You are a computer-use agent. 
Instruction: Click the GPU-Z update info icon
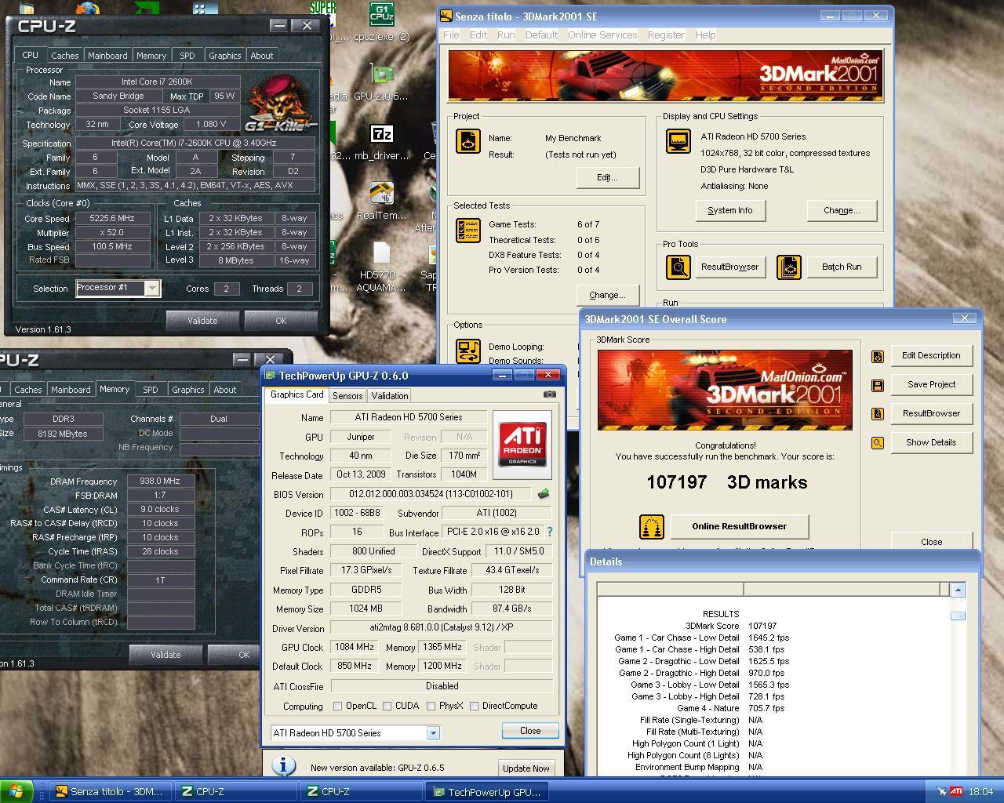click(283, 766)
